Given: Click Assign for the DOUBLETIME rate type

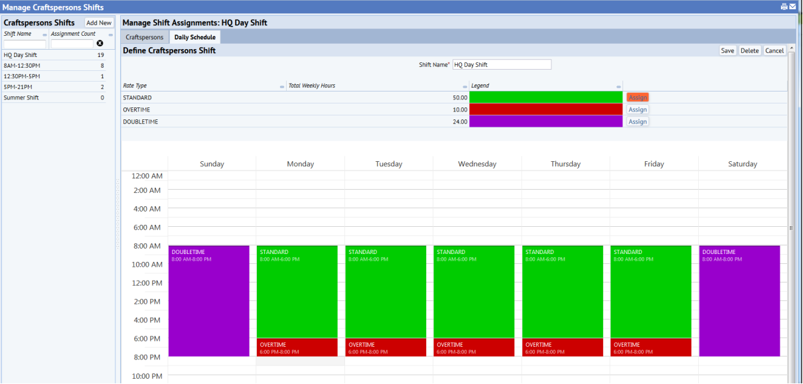Looking at the screenshot, I should [x=637, y=121].
